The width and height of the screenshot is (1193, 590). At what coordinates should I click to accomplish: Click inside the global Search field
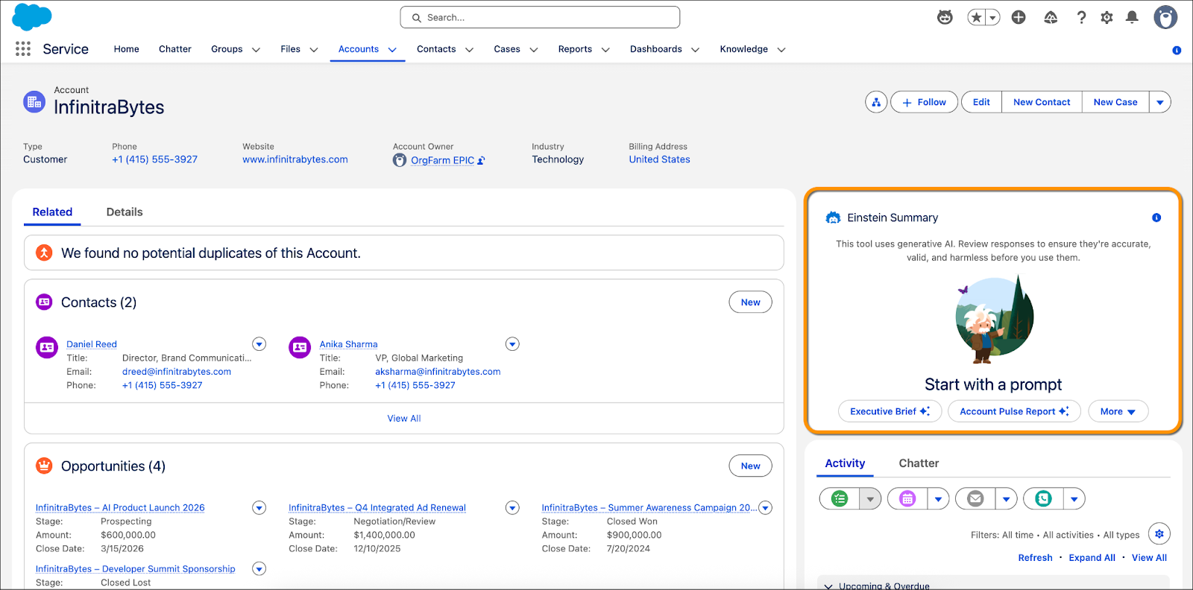click(540, 17)
